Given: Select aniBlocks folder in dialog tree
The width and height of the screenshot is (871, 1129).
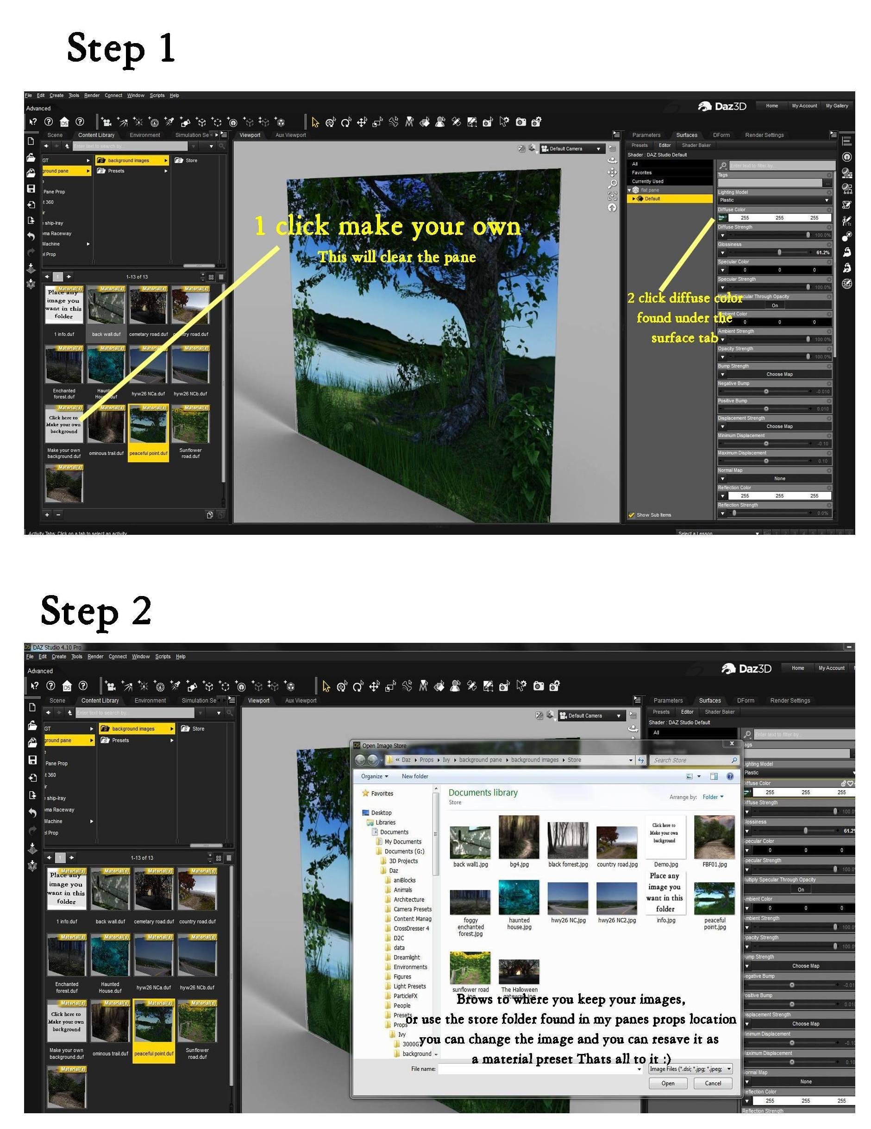Looking at the screenshot, I should coord(404,881).
